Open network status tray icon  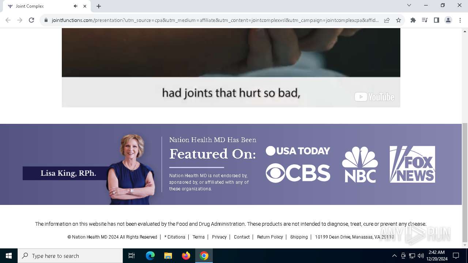pos(412,256)
